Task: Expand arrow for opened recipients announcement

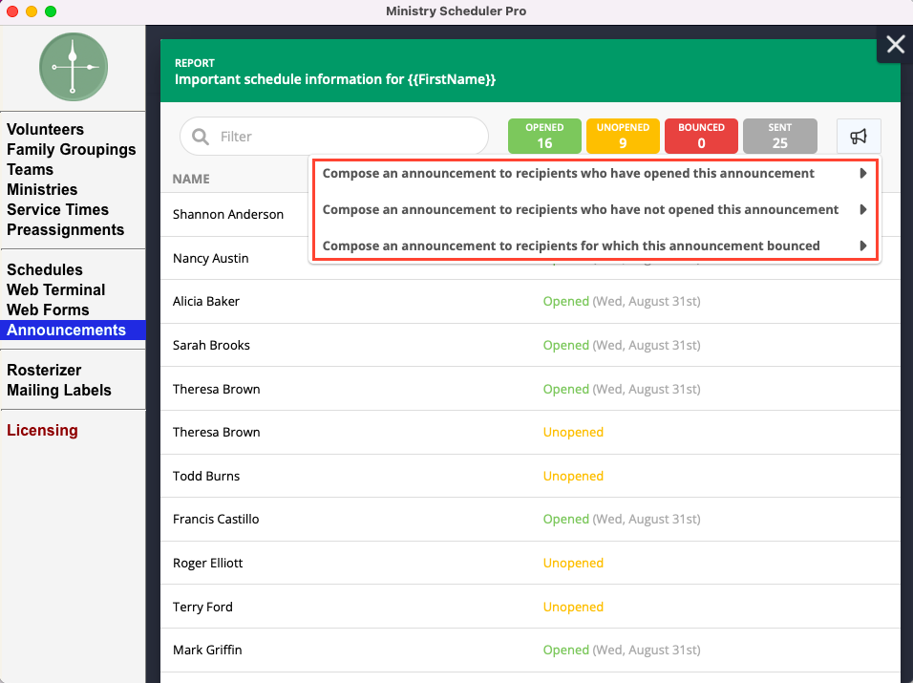Action: point(863,174)
